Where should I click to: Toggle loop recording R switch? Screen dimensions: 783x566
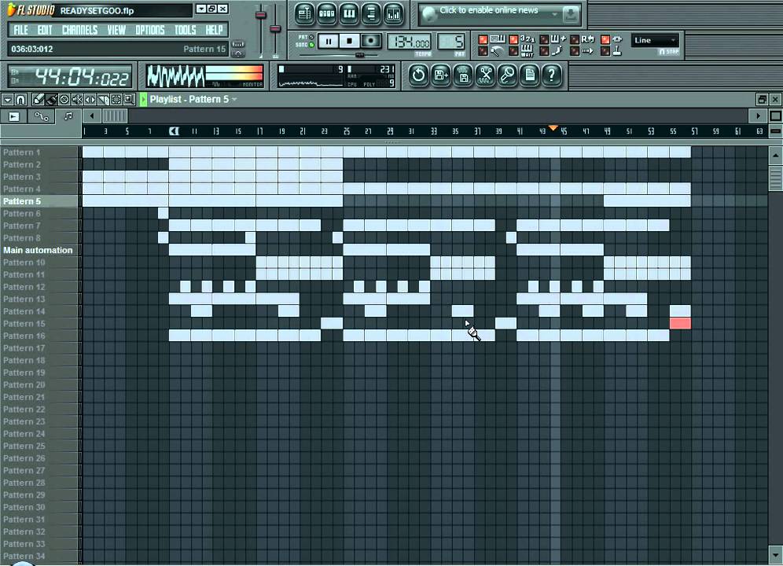pos(575,39)
